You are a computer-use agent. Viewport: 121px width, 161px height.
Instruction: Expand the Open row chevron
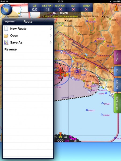pyautogui.click(x=51, y=35)
